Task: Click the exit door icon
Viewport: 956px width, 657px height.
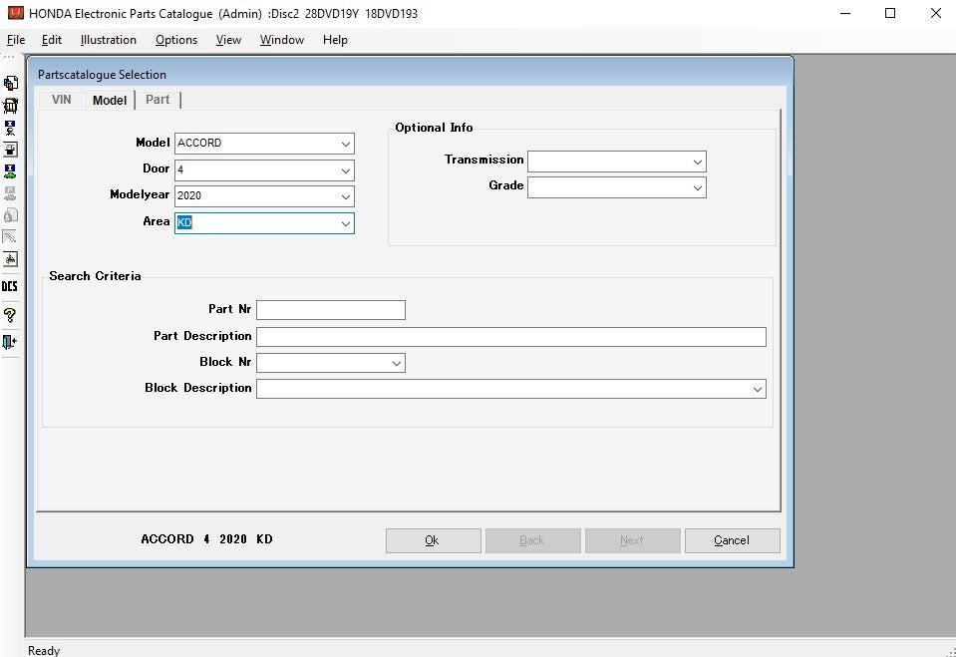Action: pyautogui.click(x=10, y=342)
